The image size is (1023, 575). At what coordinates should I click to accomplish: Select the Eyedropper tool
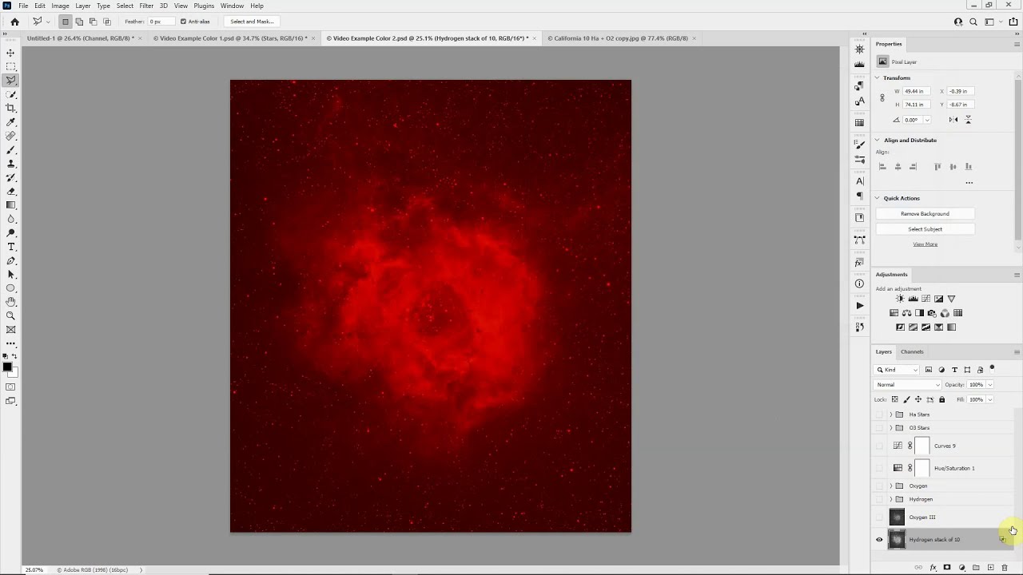click(x=11, y=122)
